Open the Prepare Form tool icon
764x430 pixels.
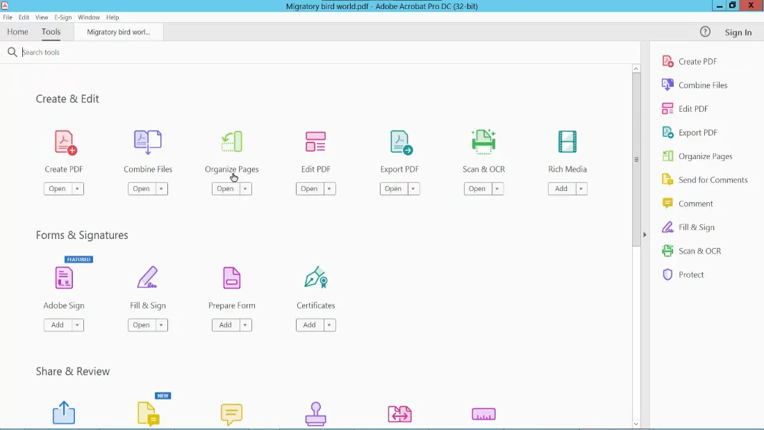[x=231, y=279]
